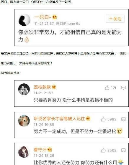Click the crown badge next to 一只白-

click(x=55, y=17)
